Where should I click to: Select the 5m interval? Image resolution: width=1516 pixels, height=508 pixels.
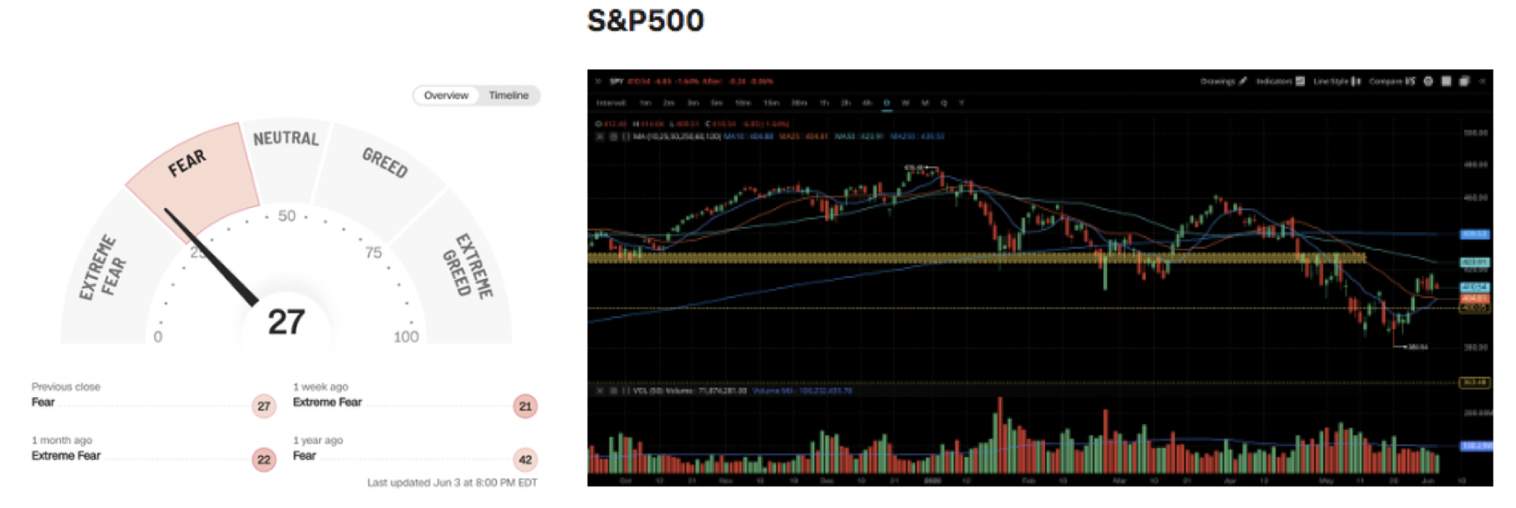[716, 103]
